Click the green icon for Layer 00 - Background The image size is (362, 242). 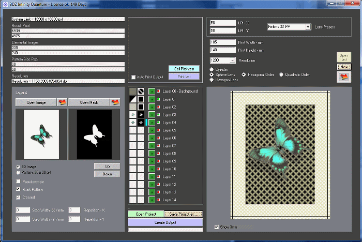click(152, 91)
